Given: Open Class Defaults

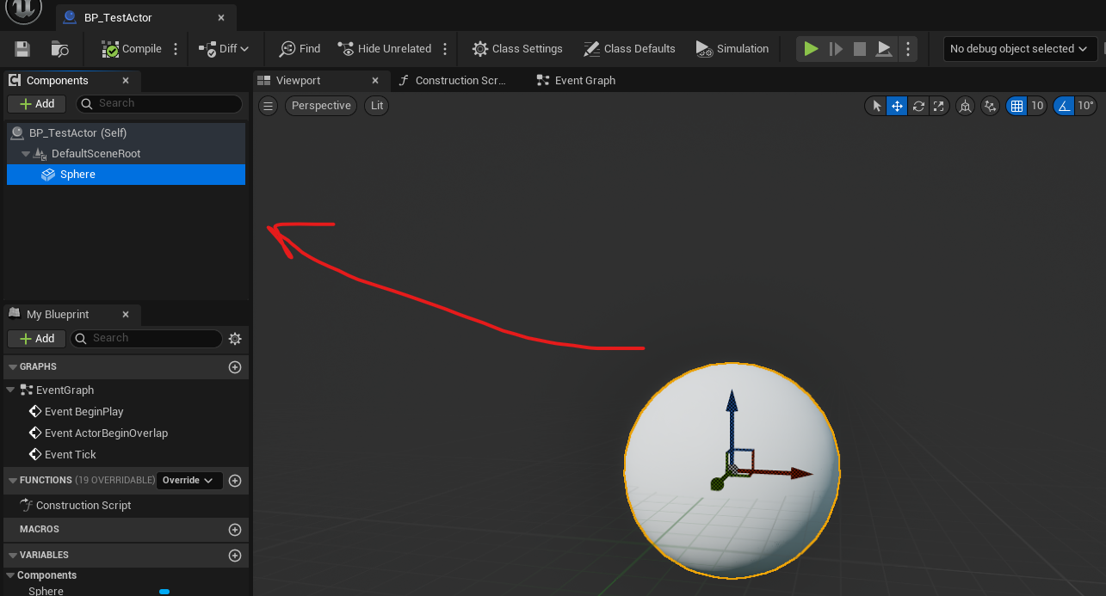Looking at the screenshot, I should [629, 49].
